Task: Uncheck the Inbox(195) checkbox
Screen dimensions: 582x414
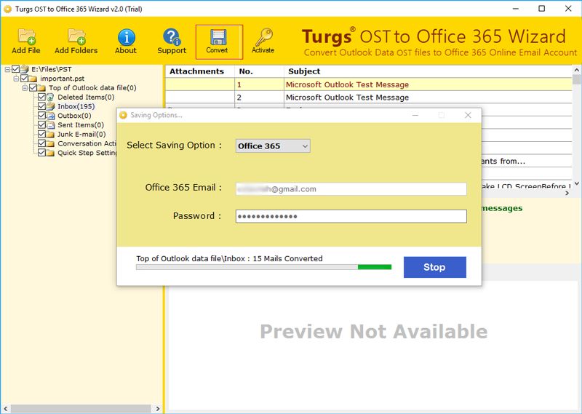Action: (42, 106)
